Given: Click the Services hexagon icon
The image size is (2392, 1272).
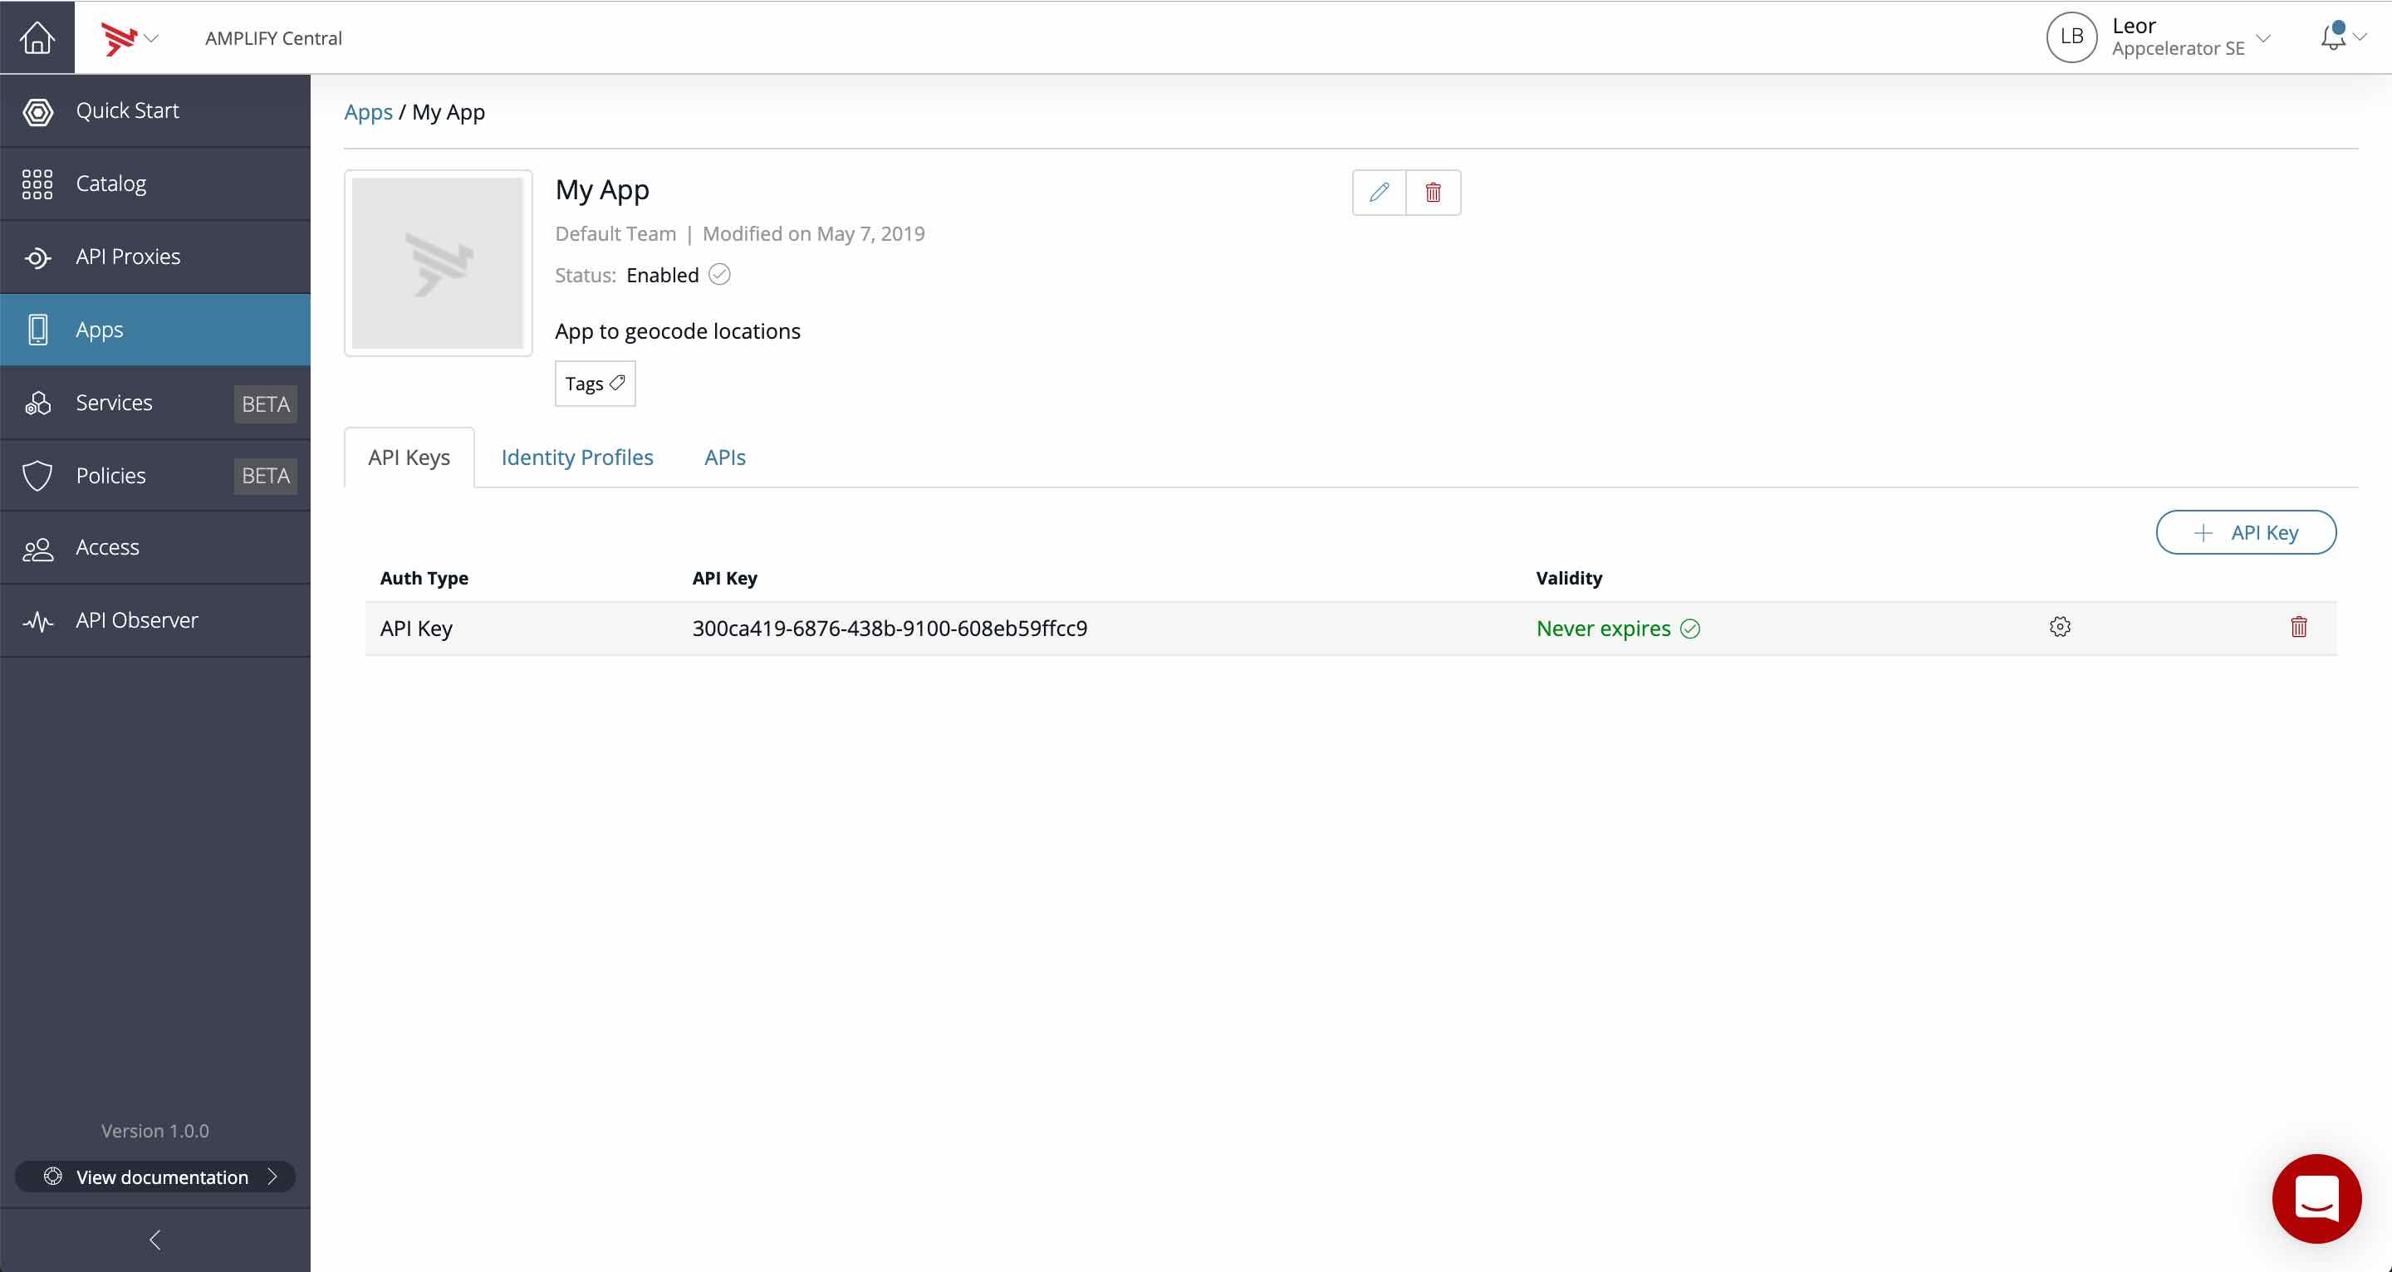Looking at the screenshot, I should click(38, 403).
